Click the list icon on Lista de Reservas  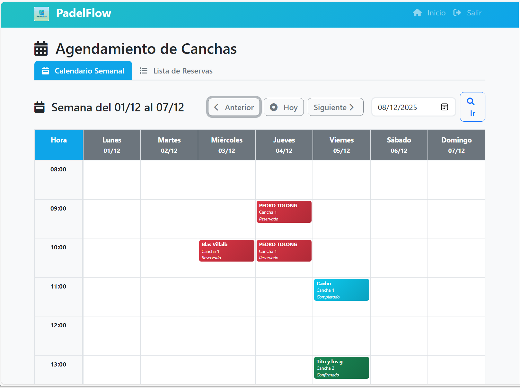pyautogui.click(x=143, y=70)
